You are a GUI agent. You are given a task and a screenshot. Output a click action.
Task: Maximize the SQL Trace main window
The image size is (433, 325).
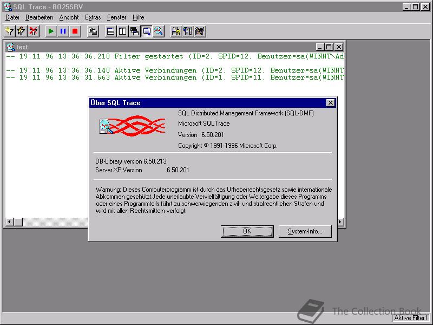(415, 7)
